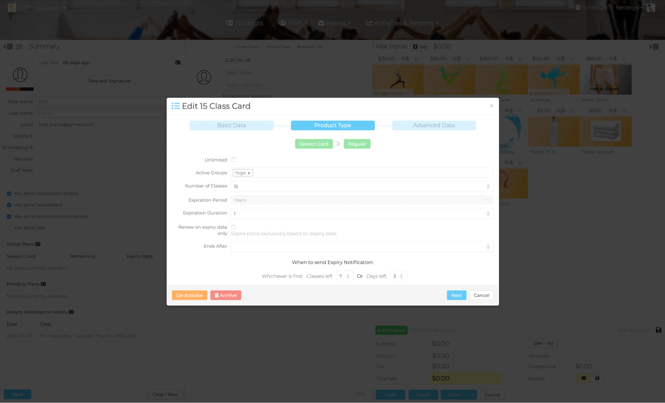665x403 pixels.
Task: Email the receipt with the envelope icon
Action: click(584, 378)
